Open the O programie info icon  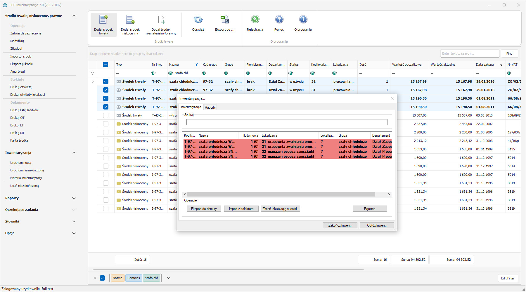(x=303, y=20)
